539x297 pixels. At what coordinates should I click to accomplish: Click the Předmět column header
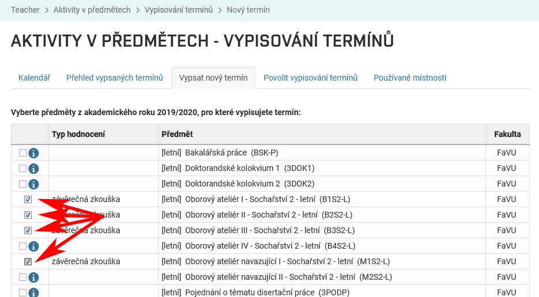[x=177, y=134]
